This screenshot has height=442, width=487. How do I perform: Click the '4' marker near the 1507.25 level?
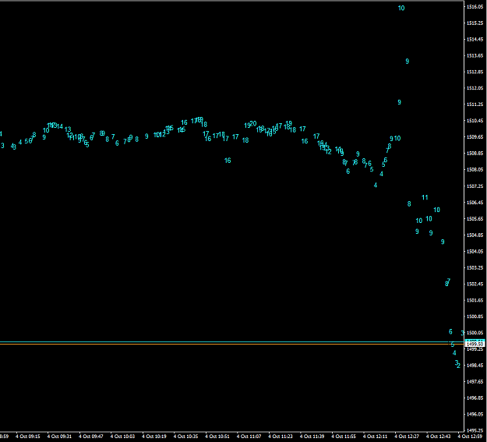click(x=376, y=186)
